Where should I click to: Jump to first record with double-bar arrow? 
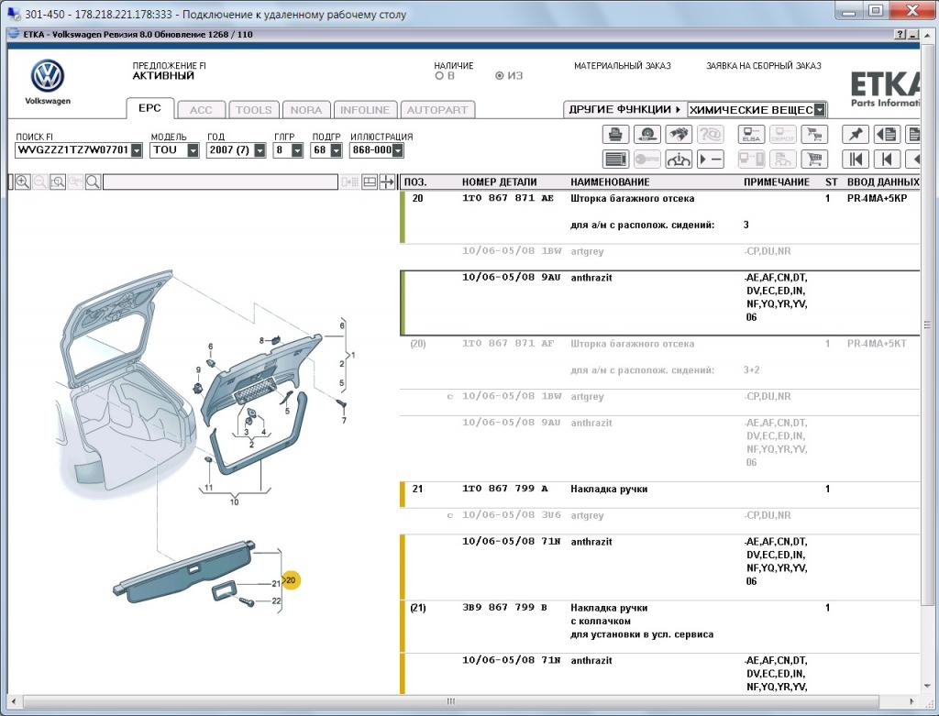pos(856,159)
